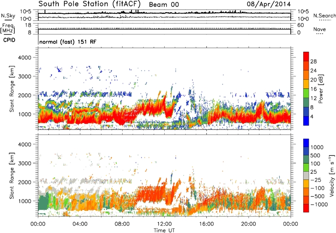Click the '04:00' time tick label

click(80, 224)
